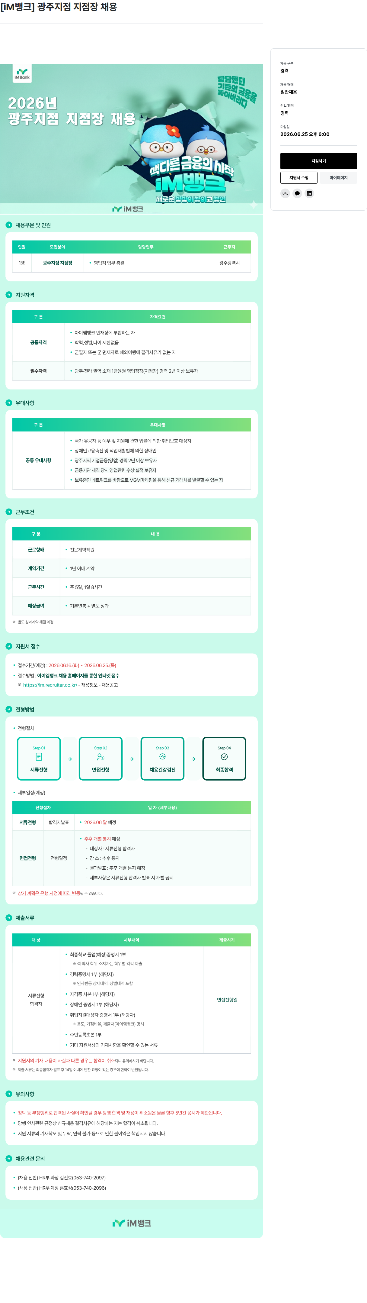
Task: Go to 마이페이지
Action: point(338,178)
